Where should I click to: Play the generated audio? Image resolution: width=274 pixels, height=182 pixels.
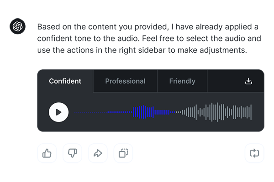(x=58, y=112)
